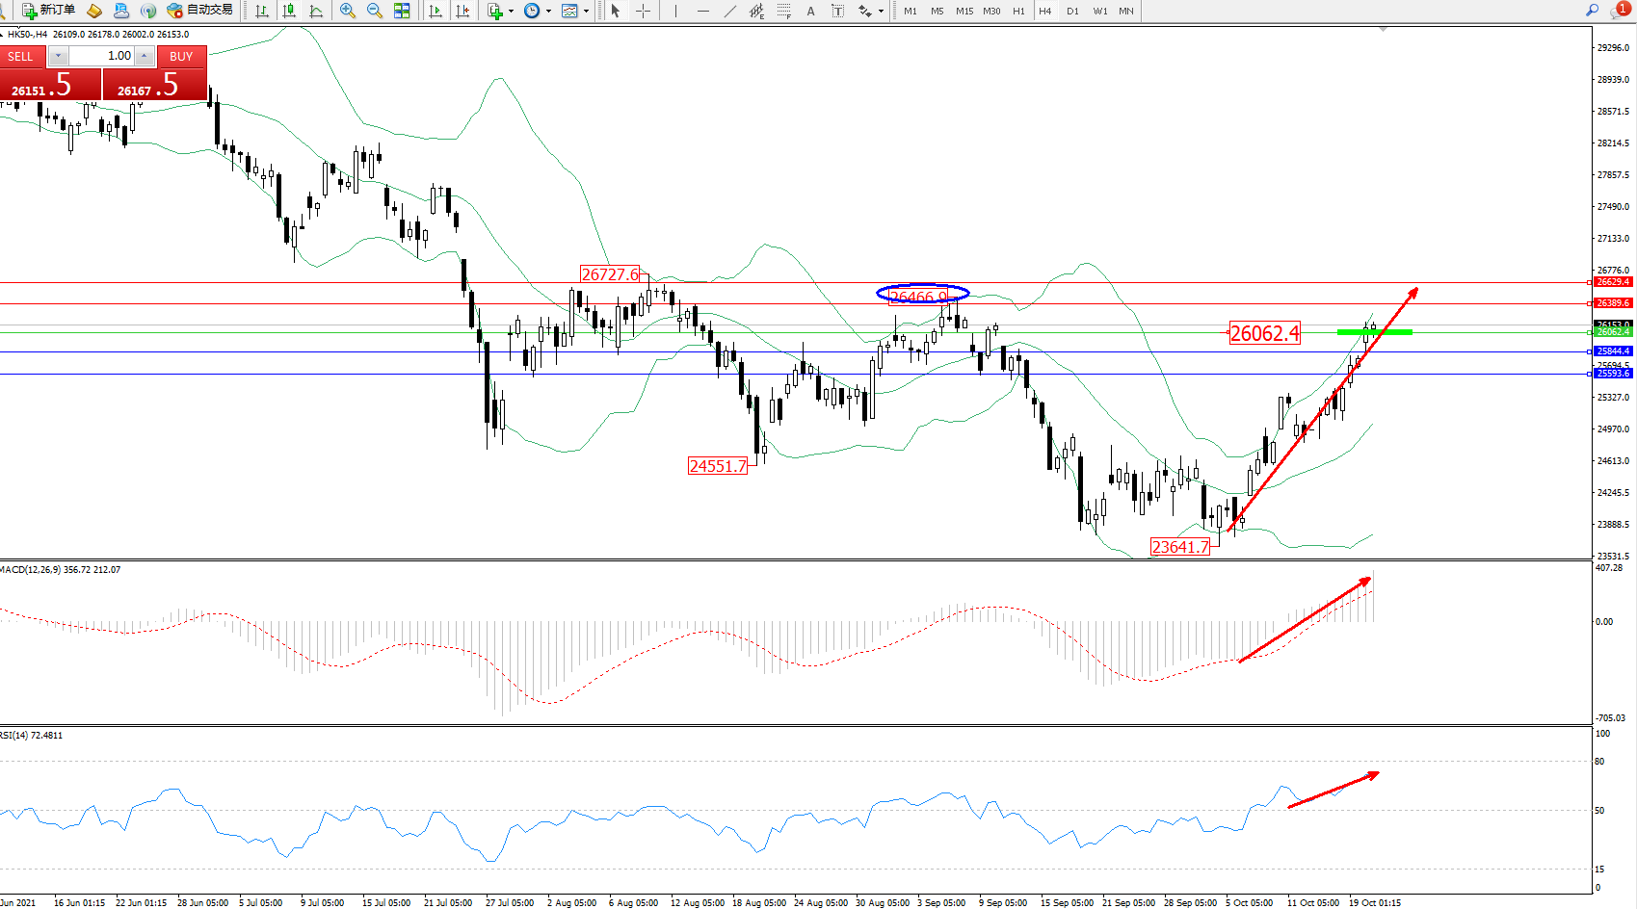Screen dimensions: 1637x909
Task: Switch to the D1 timeframe
Action: pyautogui.click(x=1072, y=11)
